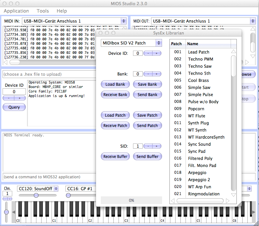The image size is (259, 226).
Task: Select patch 013 WT HardcoreSynth
Action: click(x=200, y=137)
